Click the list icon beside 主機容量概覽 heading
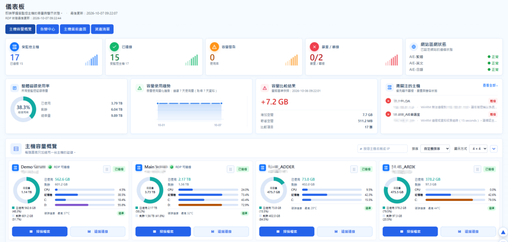The image size is (508, 242). click(15, 149)
